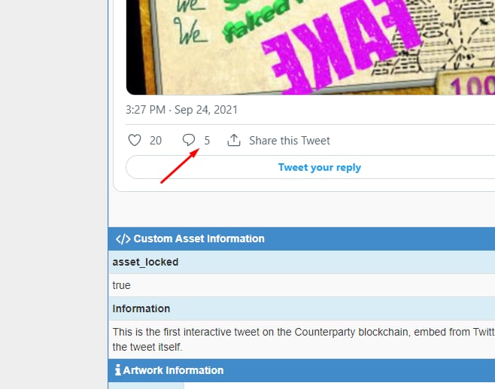Click the share upload arrow icon
This screenshot has width=495, height=389.
(234, 140)
